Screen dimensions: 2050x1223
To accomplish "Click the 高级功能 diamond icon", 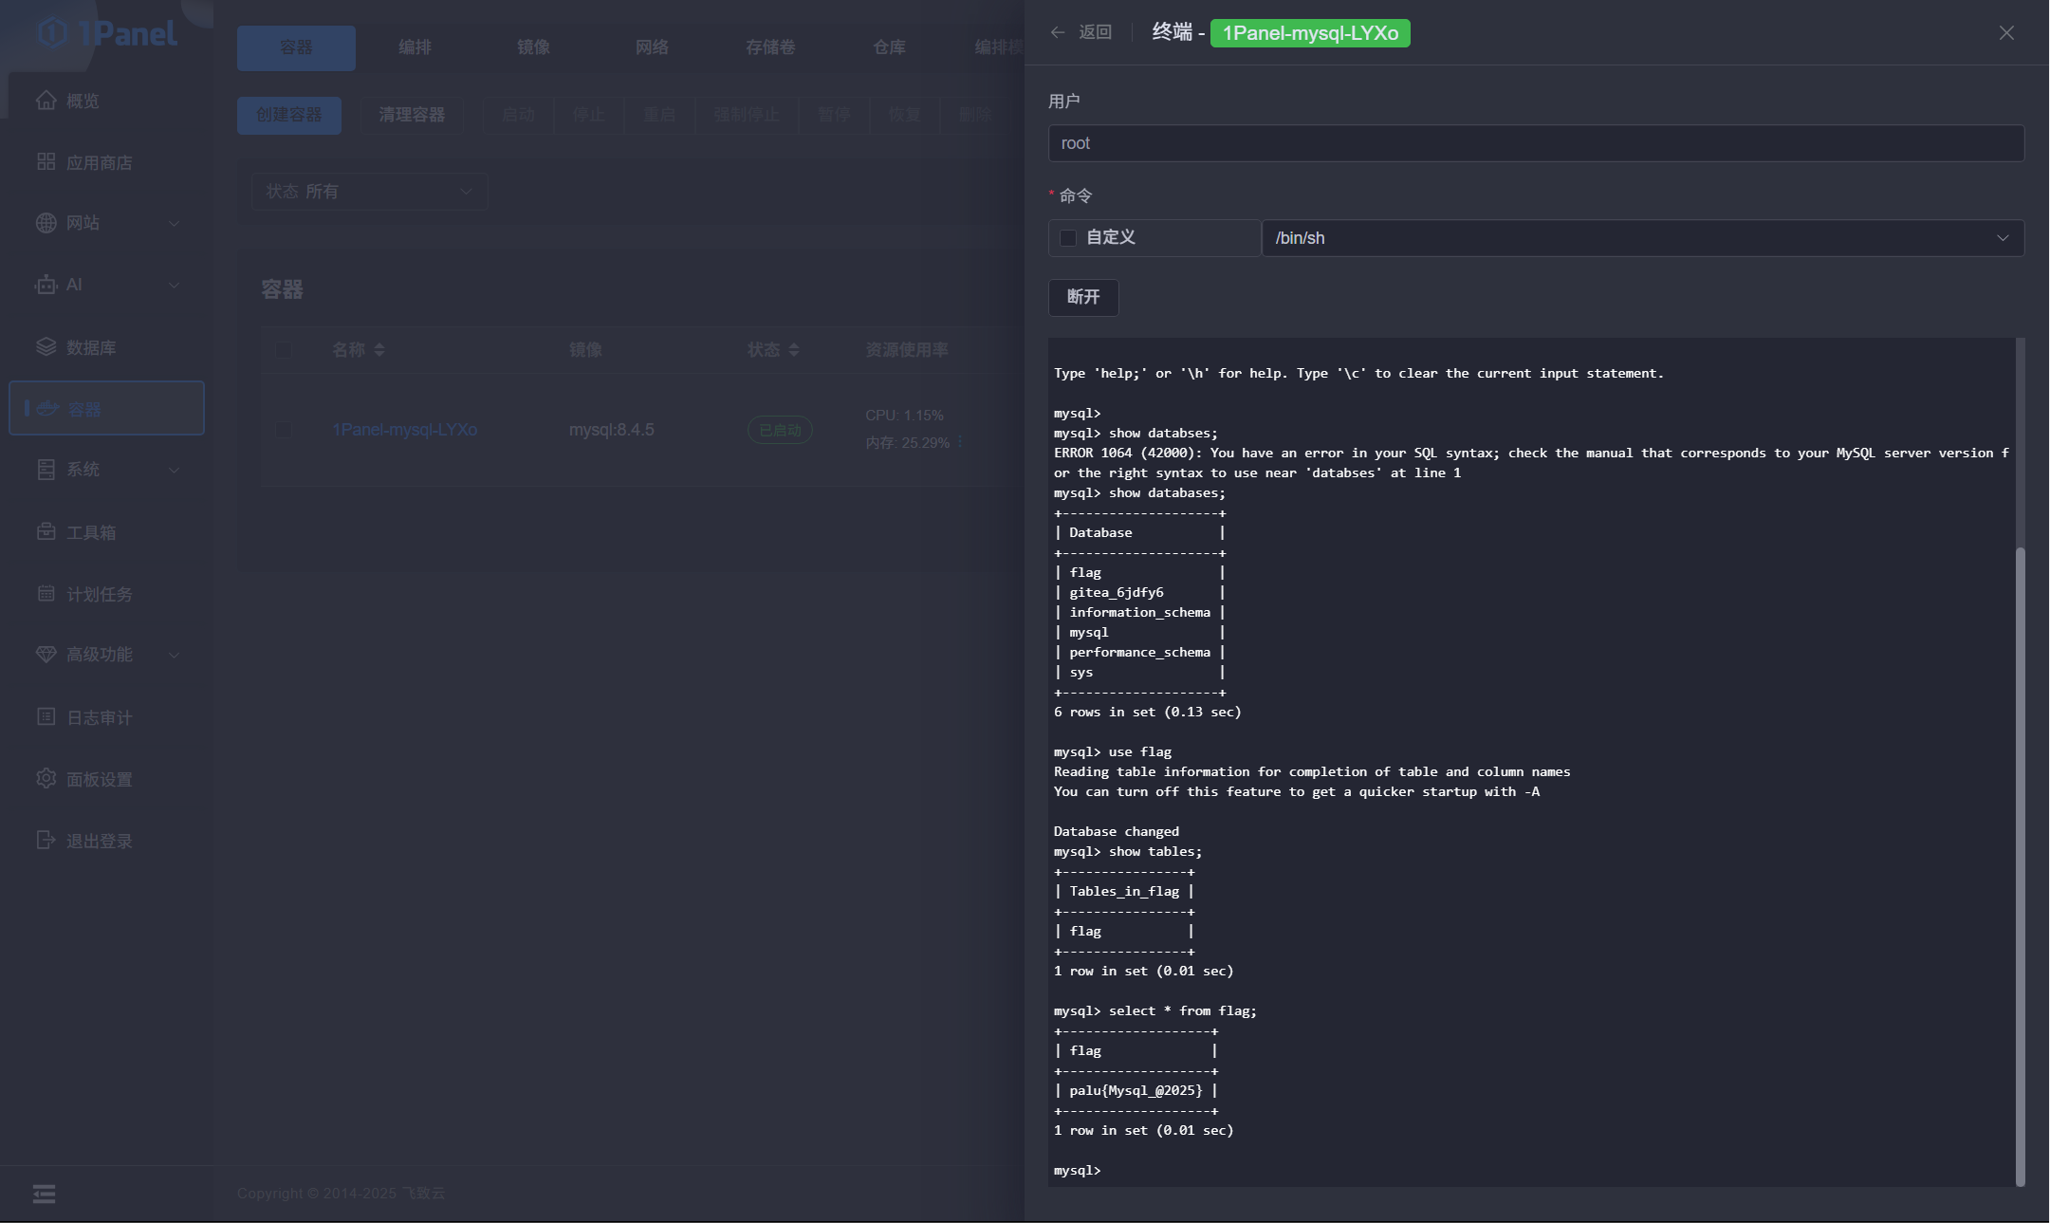I will pyautogui.click(x=46, y=655).
